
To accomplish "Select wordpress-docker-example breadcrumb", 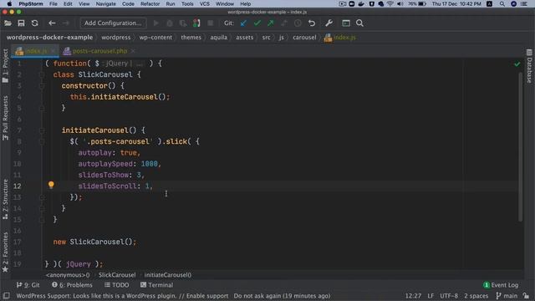I will [x=49, y=38].
